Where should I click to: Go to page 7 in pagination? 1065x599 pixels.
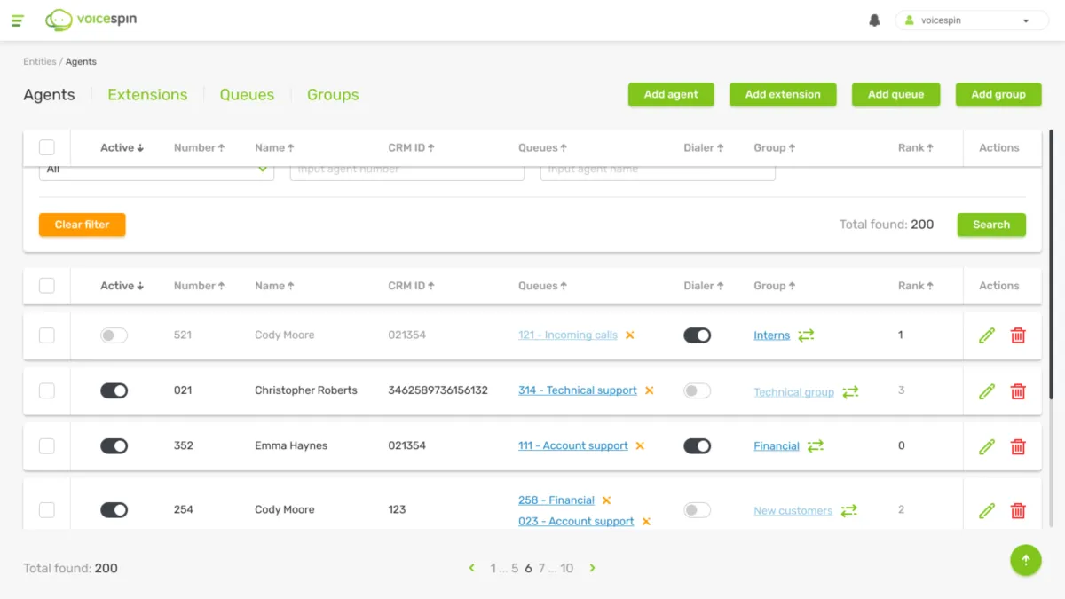541,568
